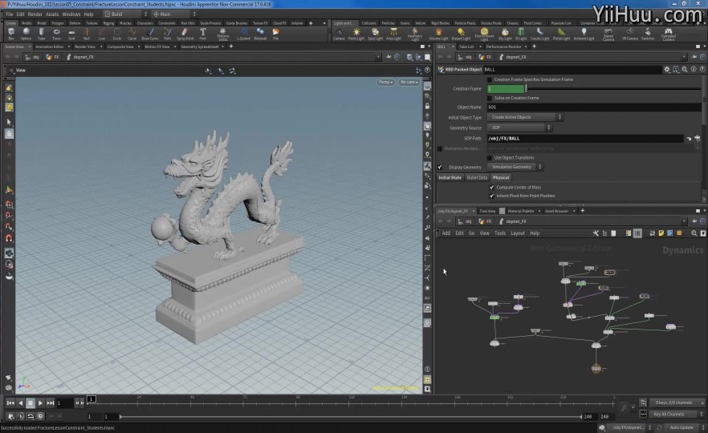Add an Area Light from the shelf
Screen dimensions: 708x433
pyautogui.click(x=393, y=34)
